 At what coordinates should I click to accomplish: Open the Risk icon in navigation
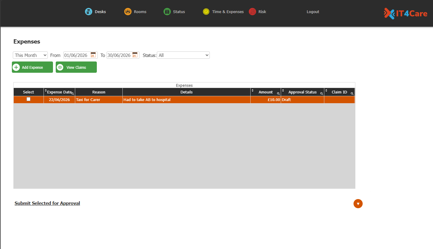252,12
